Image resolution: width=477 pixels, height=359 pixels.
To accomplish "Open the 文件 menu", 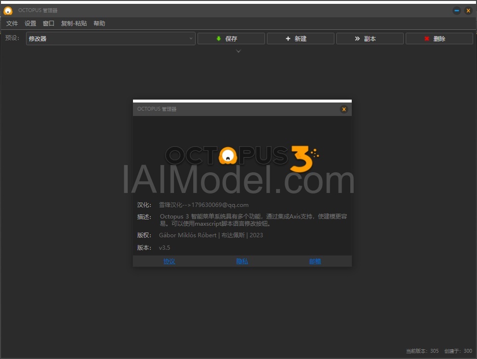I will coord(12,24).
